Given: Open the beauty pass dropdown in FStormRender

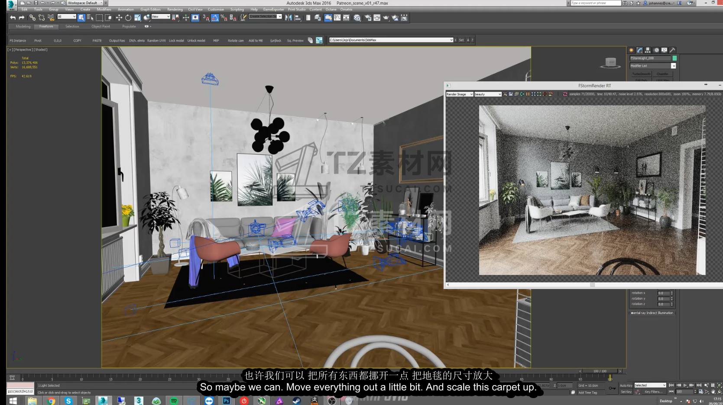Looking at the screenshot, I should [488, 94].
